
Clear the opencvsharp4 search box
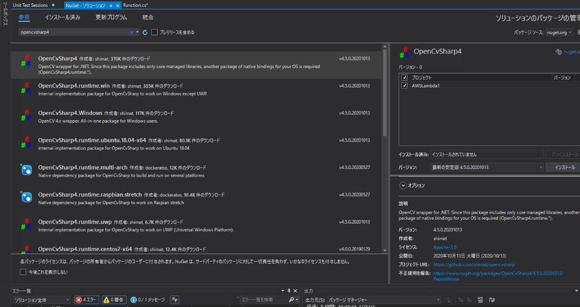pos(132,32)
